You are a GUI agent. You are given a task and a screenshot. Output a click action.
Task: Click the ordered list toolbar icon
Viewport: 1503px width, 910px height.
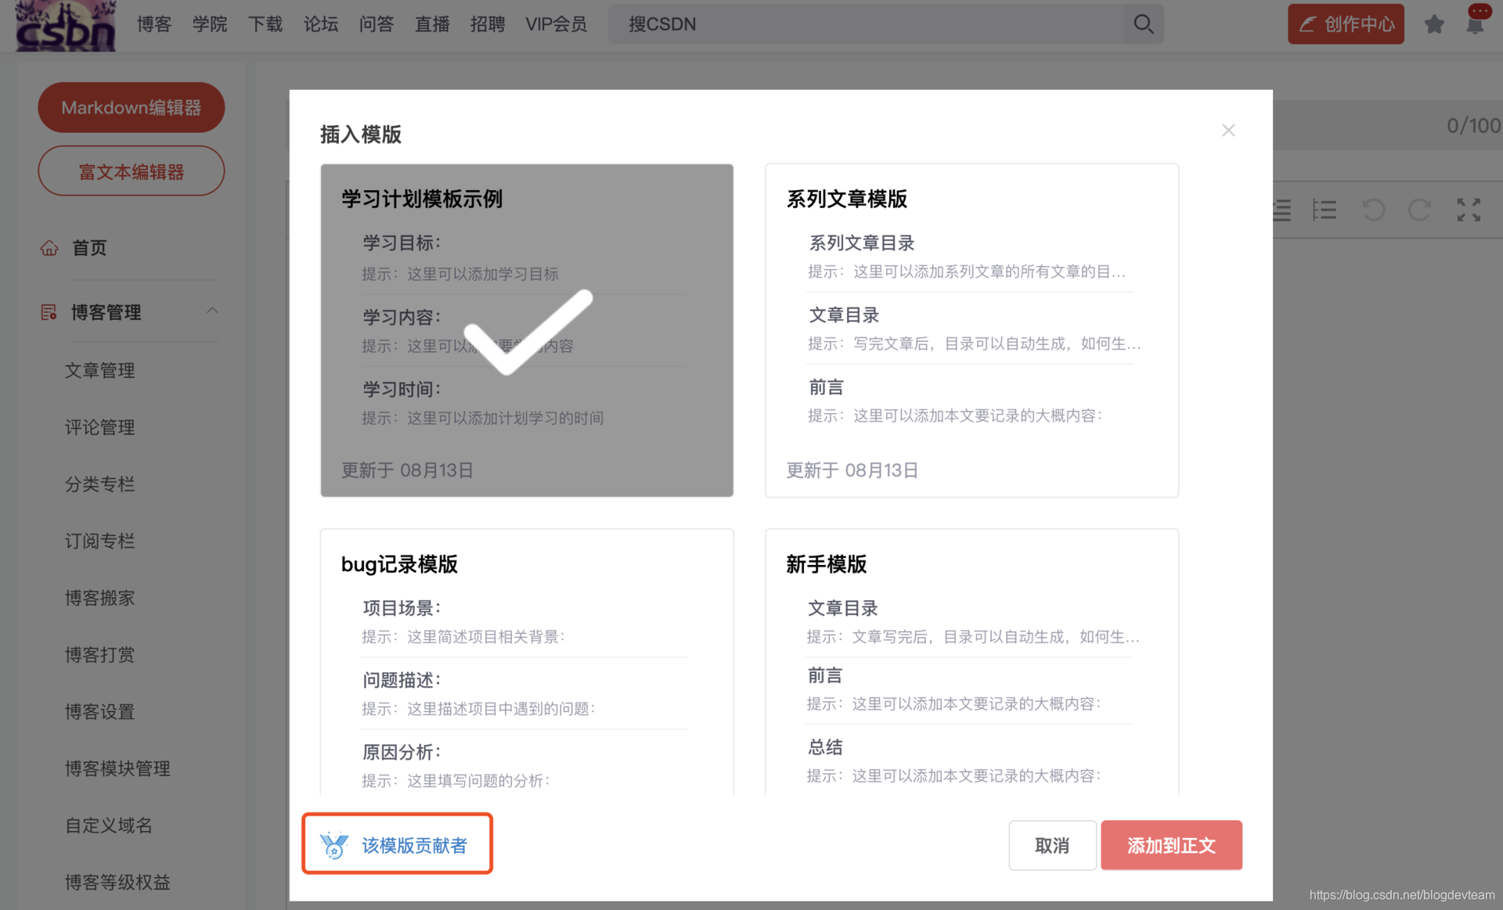point(1325,210)
